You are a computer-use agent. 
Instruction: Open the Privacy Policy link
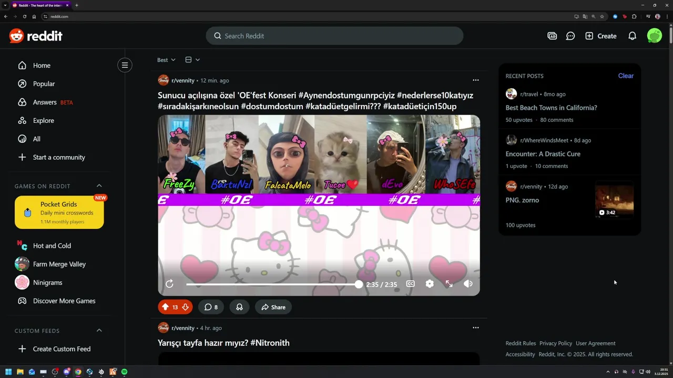pos(556,343)
